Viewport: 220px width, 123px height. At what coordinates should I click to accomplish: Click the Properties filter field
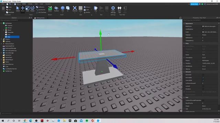201,20
